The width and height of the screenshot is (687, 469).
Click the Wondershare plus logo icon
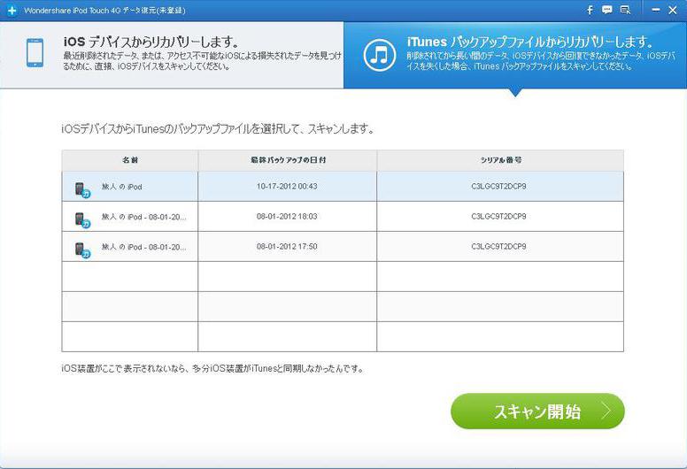click(12, 10)
